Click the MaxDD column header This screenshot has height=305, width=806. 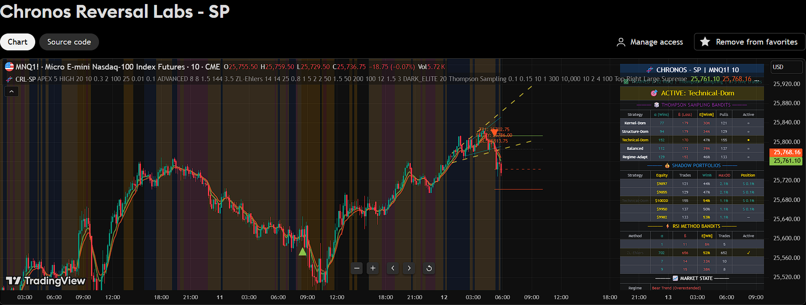click(x=724, y=175)
